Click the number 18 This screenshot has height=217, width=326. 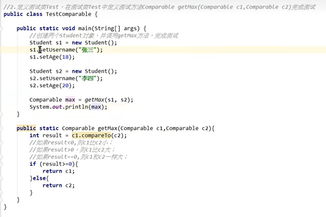[65, 57]
